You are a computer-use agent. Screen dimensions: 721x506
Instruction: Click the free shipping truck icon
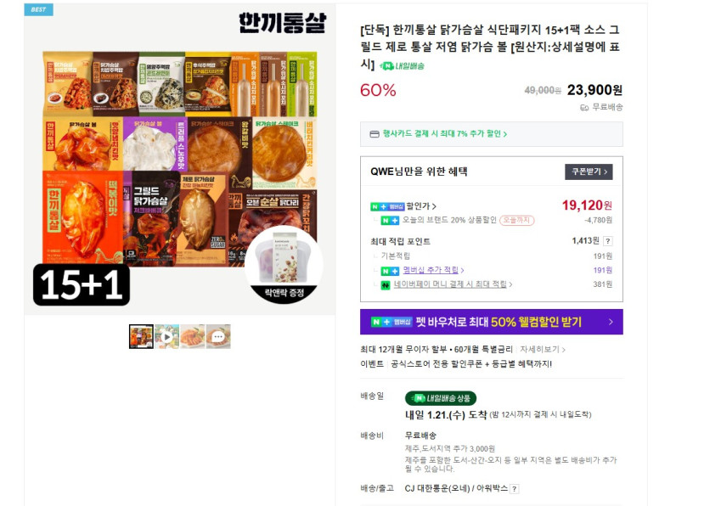584,108
